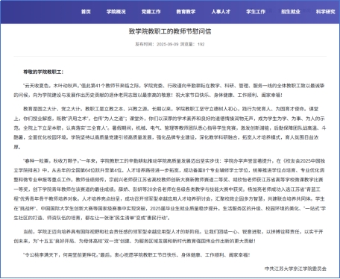Click the closing line 令公桃李满天下

coord(136,255)
